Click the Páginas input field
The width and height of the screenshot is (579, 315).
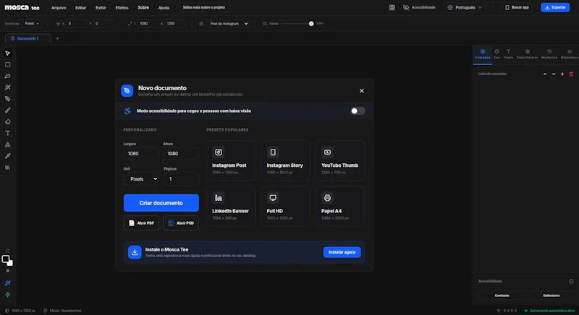[181, 179]
